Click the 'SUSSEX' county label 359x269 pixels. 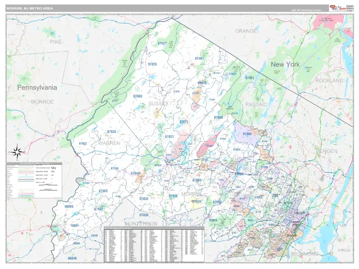pyautogui.click(x=158, y=103)
